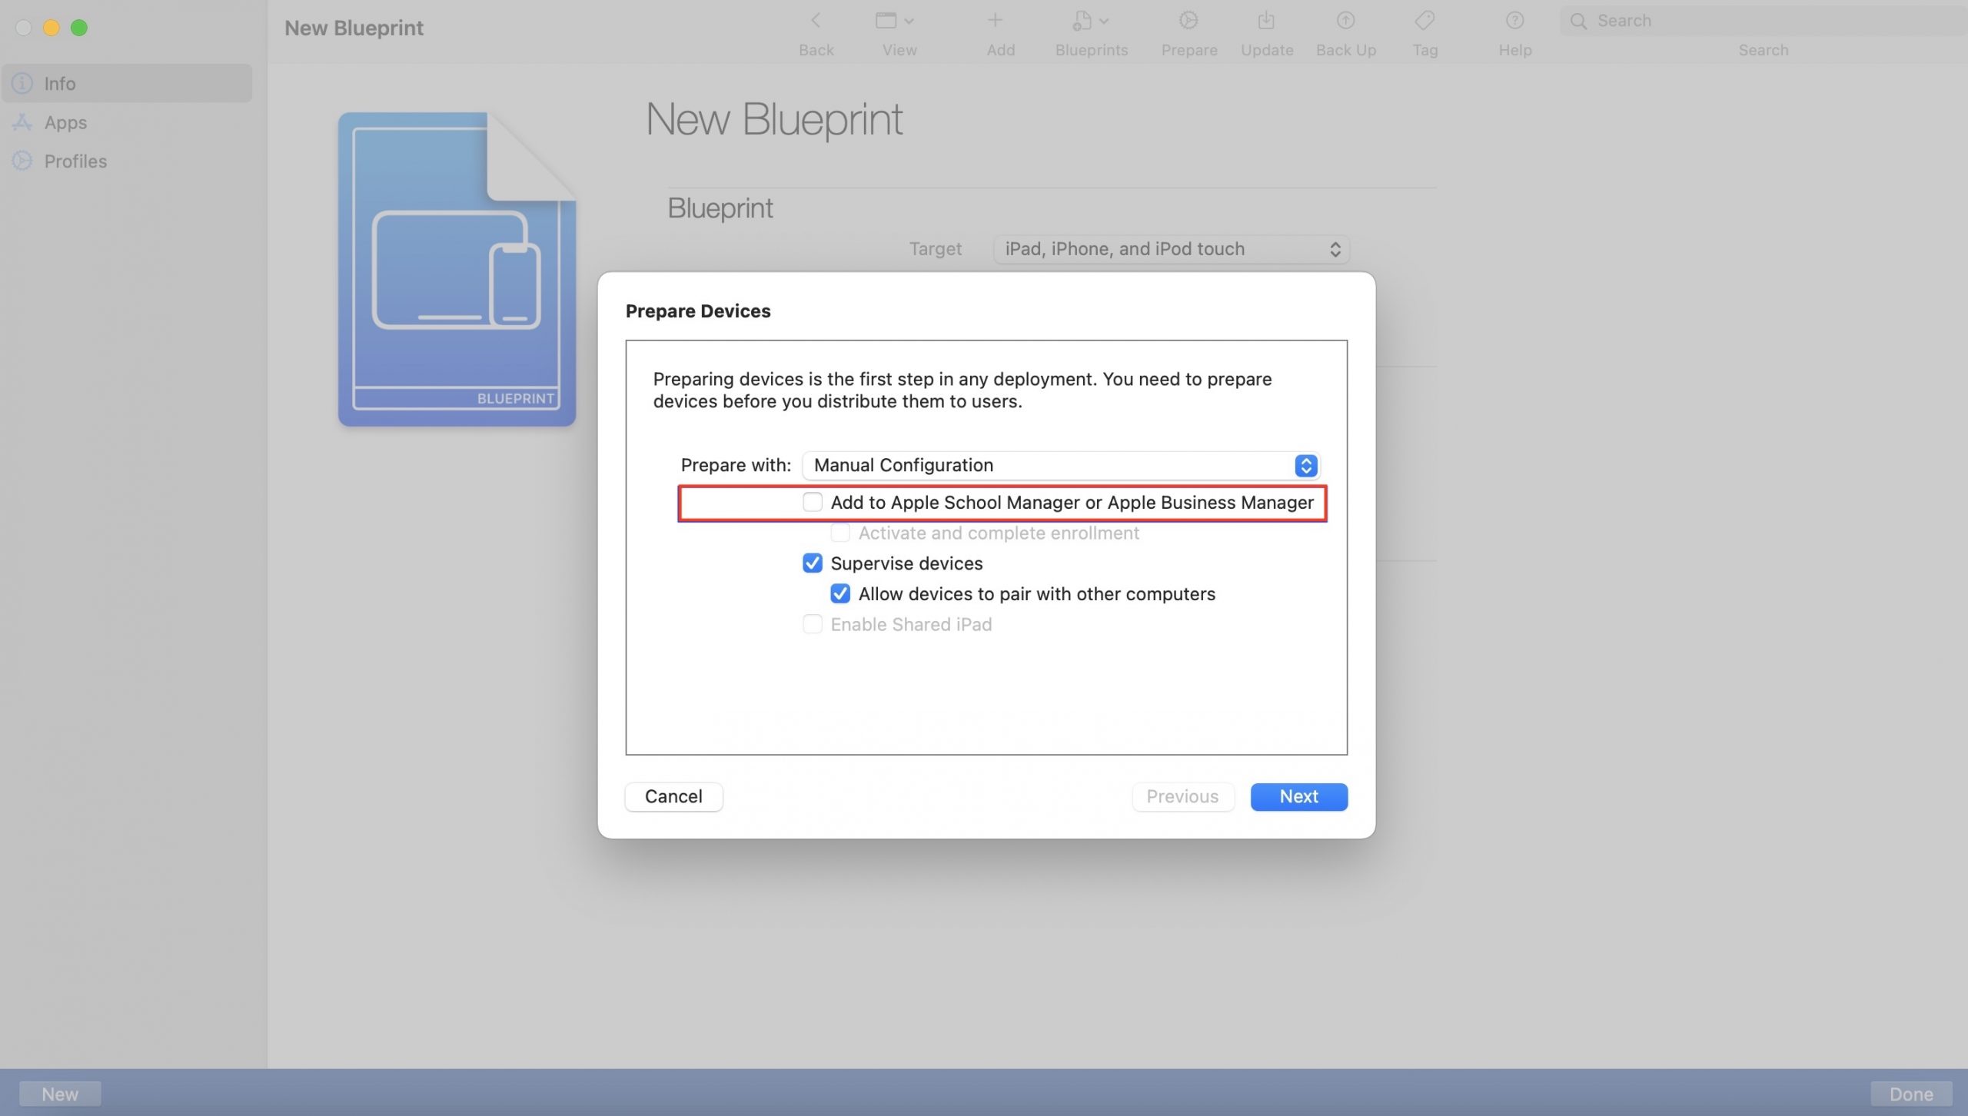Click the Previous button
Image resolution: width=1968 pixels, height=1116 pixels.
pos(1182,796)
